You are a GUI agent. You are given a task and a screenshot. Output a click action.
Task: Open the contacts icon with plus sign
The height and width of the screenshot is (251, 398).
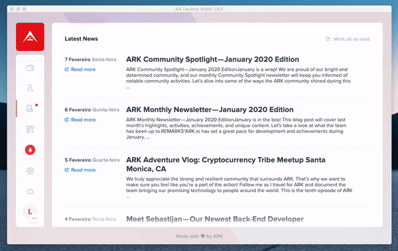click(30, 88)
